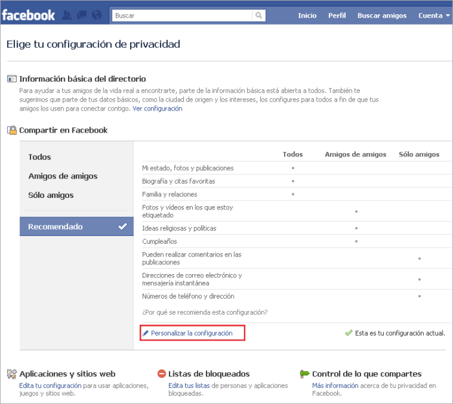Click the search magnifier button
The image size is (453, 404).
click(x=259, y=16)
